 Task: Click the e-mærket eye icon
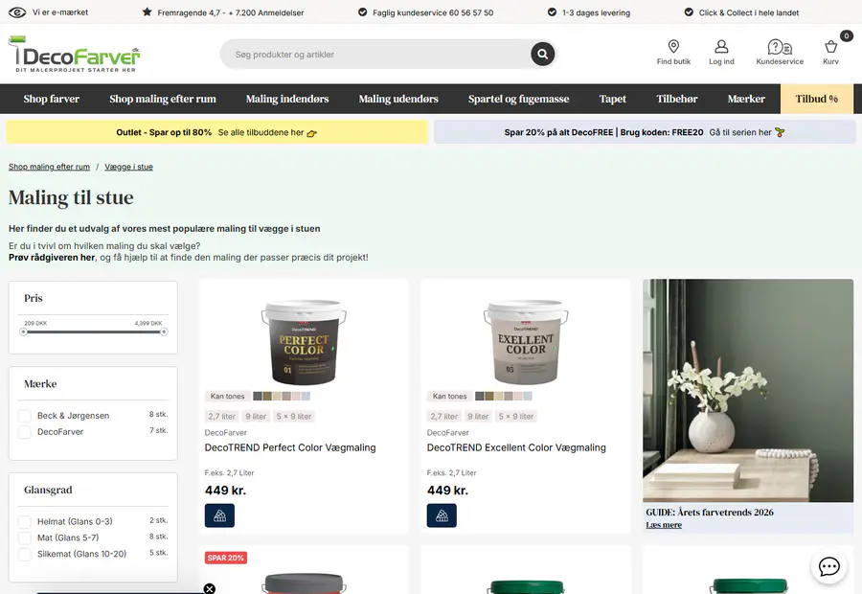(x=17, y=12)
